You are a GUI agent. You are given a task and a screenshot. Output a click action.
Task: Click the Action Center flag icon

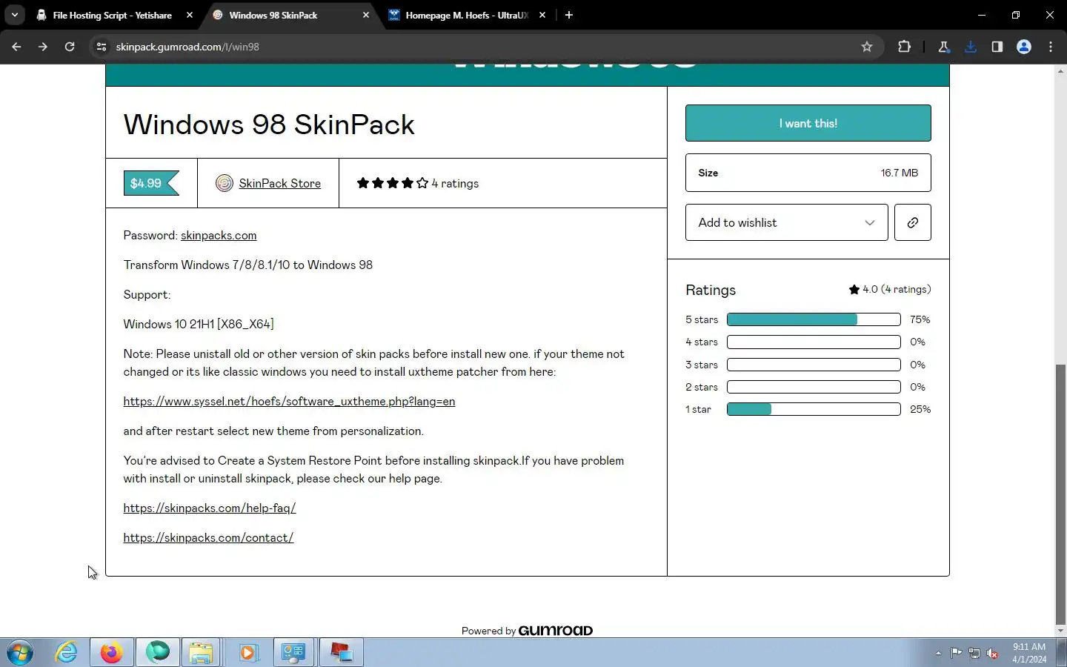tap(957, 653)
